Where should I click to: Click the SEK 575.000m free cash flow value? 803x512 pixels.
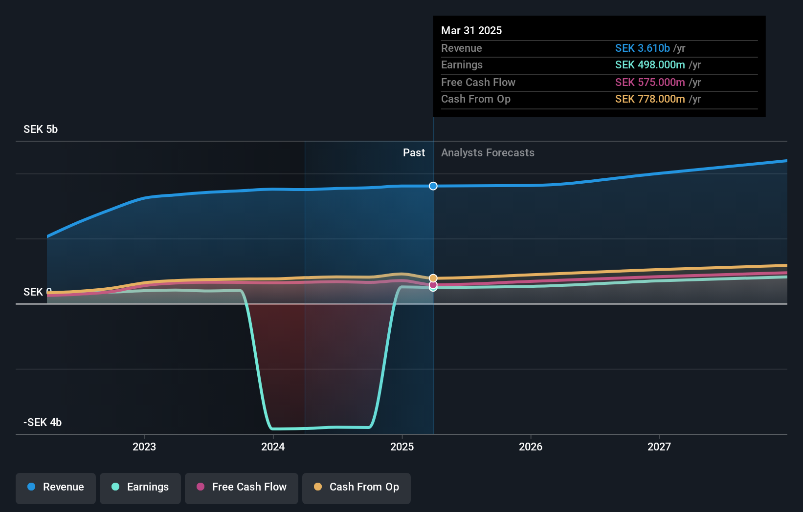point(650,82)
